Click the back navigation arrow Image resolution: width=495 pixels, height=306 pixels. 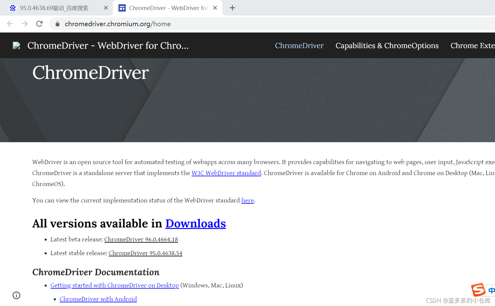[x=10, y=24]
